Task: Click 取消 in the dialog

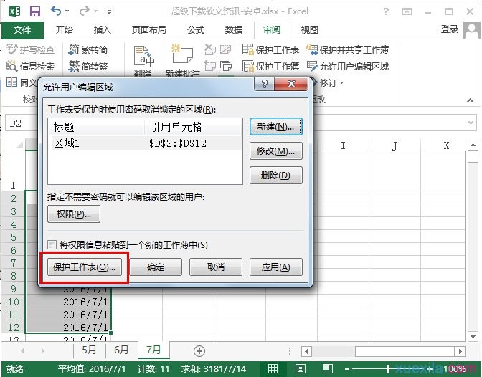Action: 216,267
